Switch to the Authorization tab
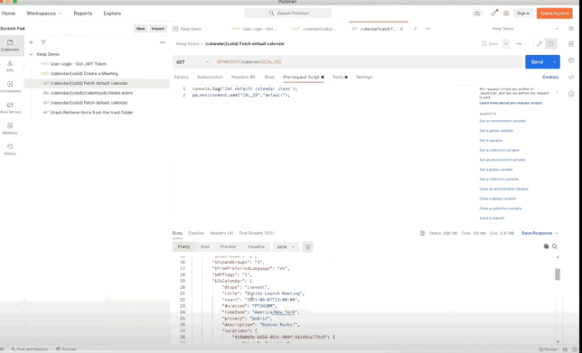Screen dimensions: 582x353 click(210, 77)
